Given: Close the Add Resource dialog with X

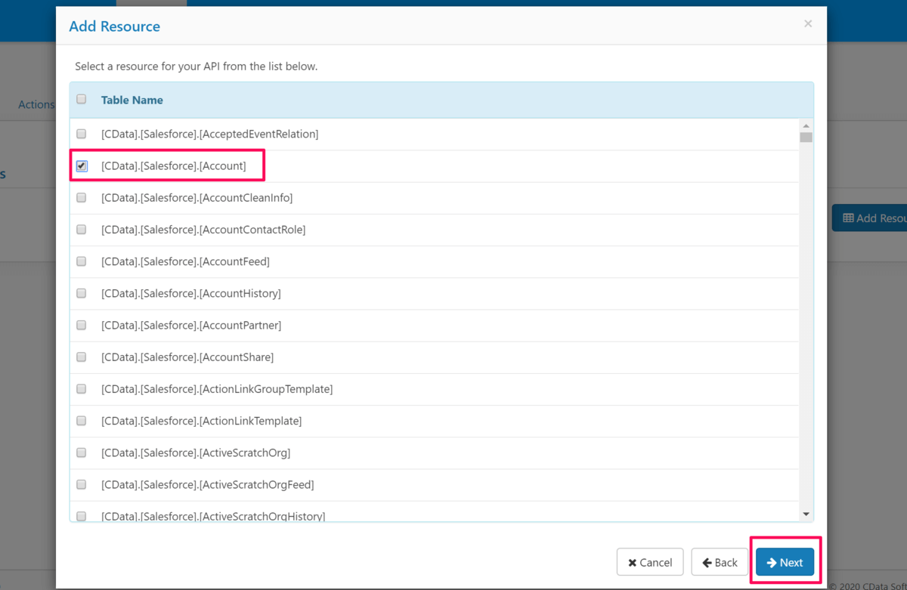Looking at the screenshot, I should [x=808, y=24].
